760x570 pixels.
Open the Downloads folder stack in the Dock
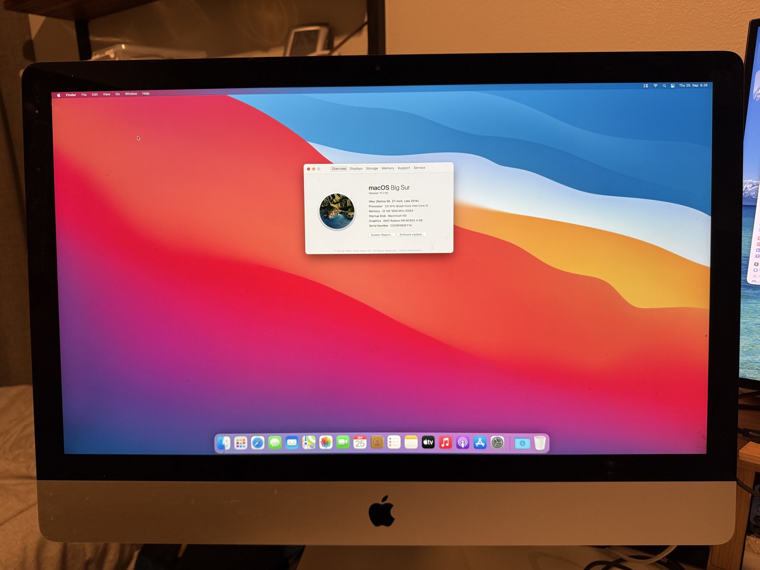click(522, 443)
